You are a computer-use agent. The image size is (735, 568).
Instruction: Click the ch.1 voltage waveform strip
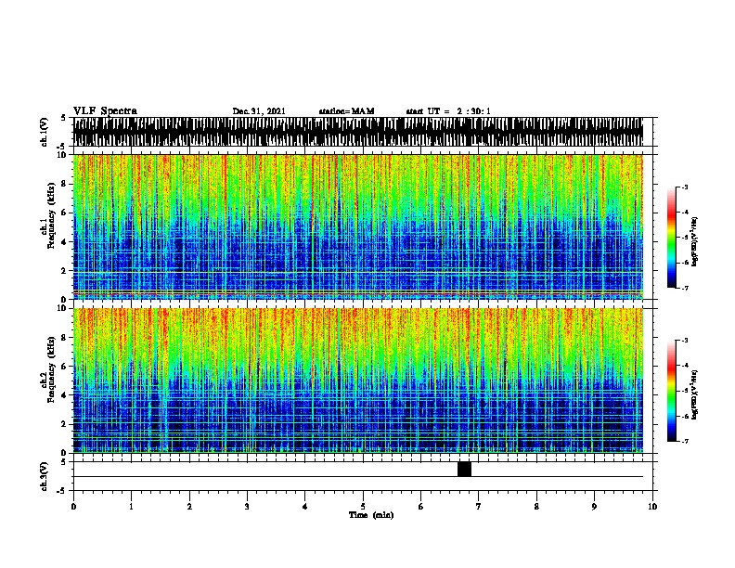[358, 132]
